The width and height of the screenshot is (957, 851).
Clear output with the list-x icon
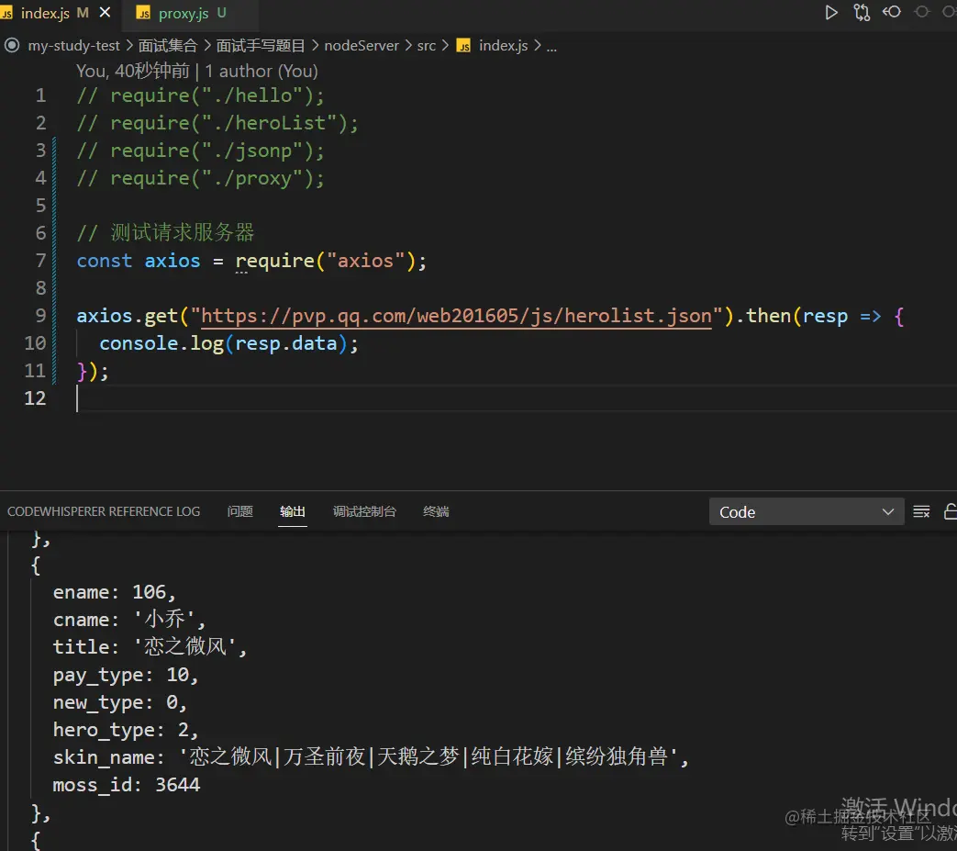(921, 511)
